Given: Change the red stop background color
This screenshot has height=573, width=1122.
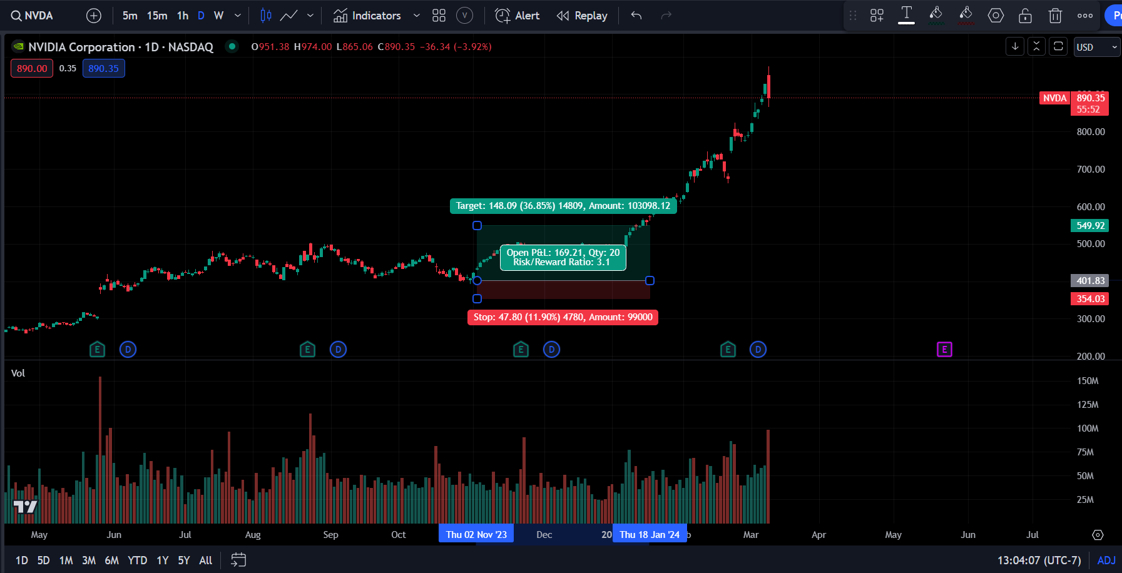Looking at the screenshot, I should (966, 16).
